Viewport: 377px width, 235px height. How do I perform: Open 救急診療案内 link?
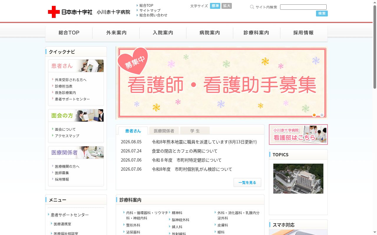coord(65,93)
